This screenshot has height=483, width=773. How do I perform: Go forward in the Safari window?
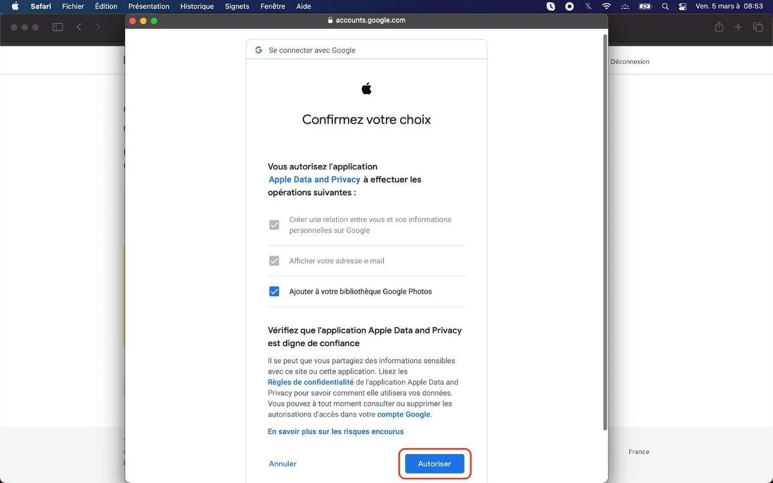coord(98,27)
